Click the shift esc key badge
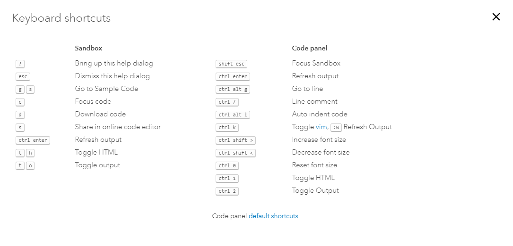513x246 pixels. [x=231, y=64]
